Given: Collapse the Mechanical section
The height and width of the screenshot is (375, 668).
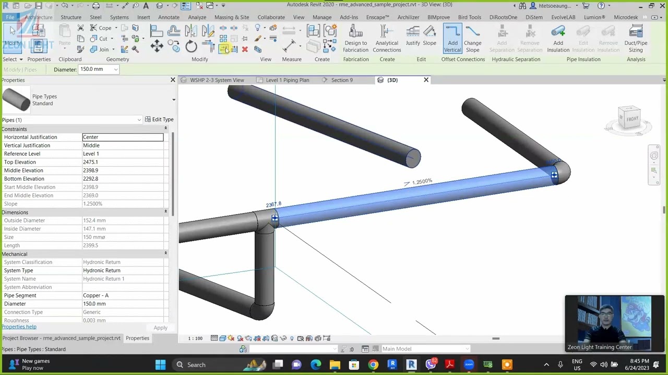Looking at the screenshot, I should pos(165,254).
